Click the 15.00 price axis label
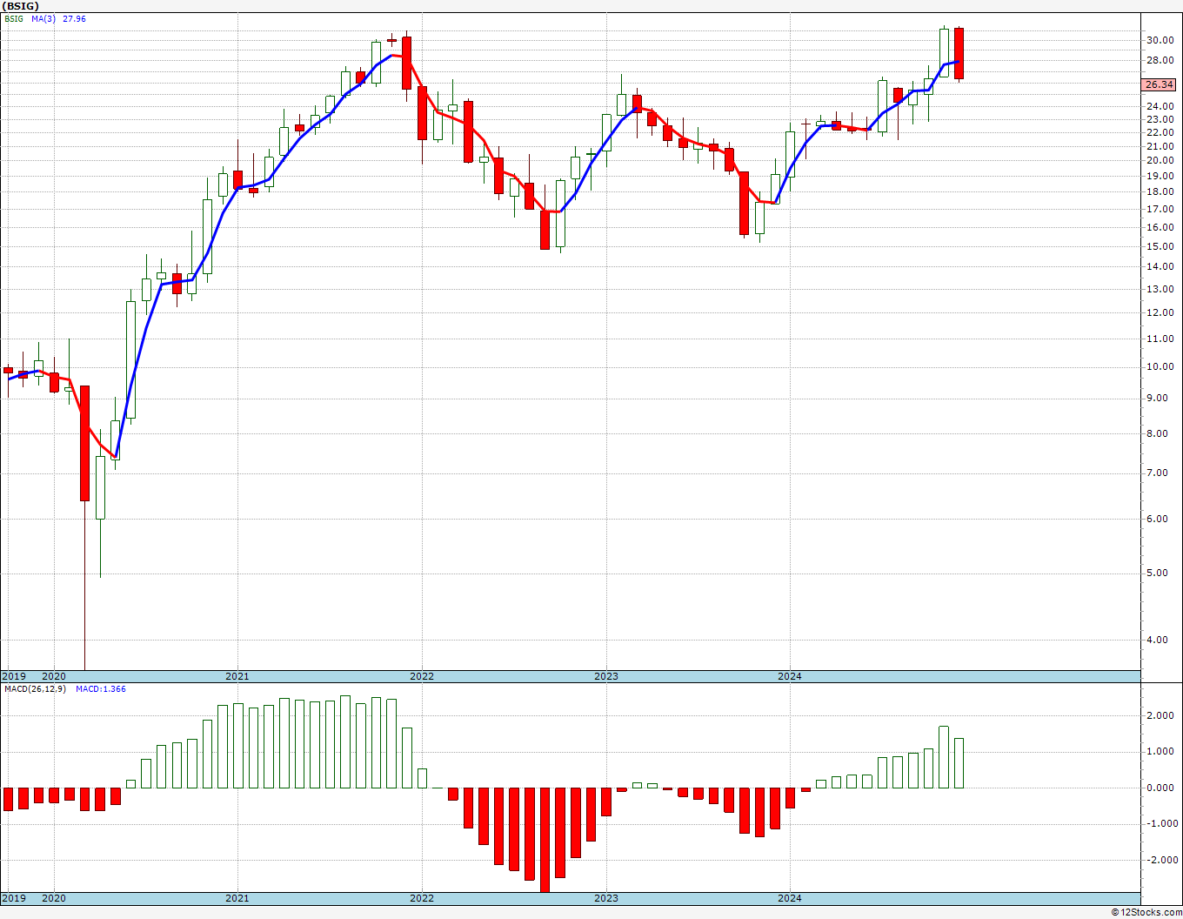 [x=1159, y=246]
